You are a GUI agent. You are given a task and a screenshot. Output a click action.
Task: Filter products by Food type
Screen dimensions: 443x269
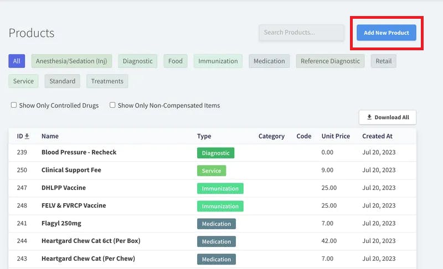176,61
